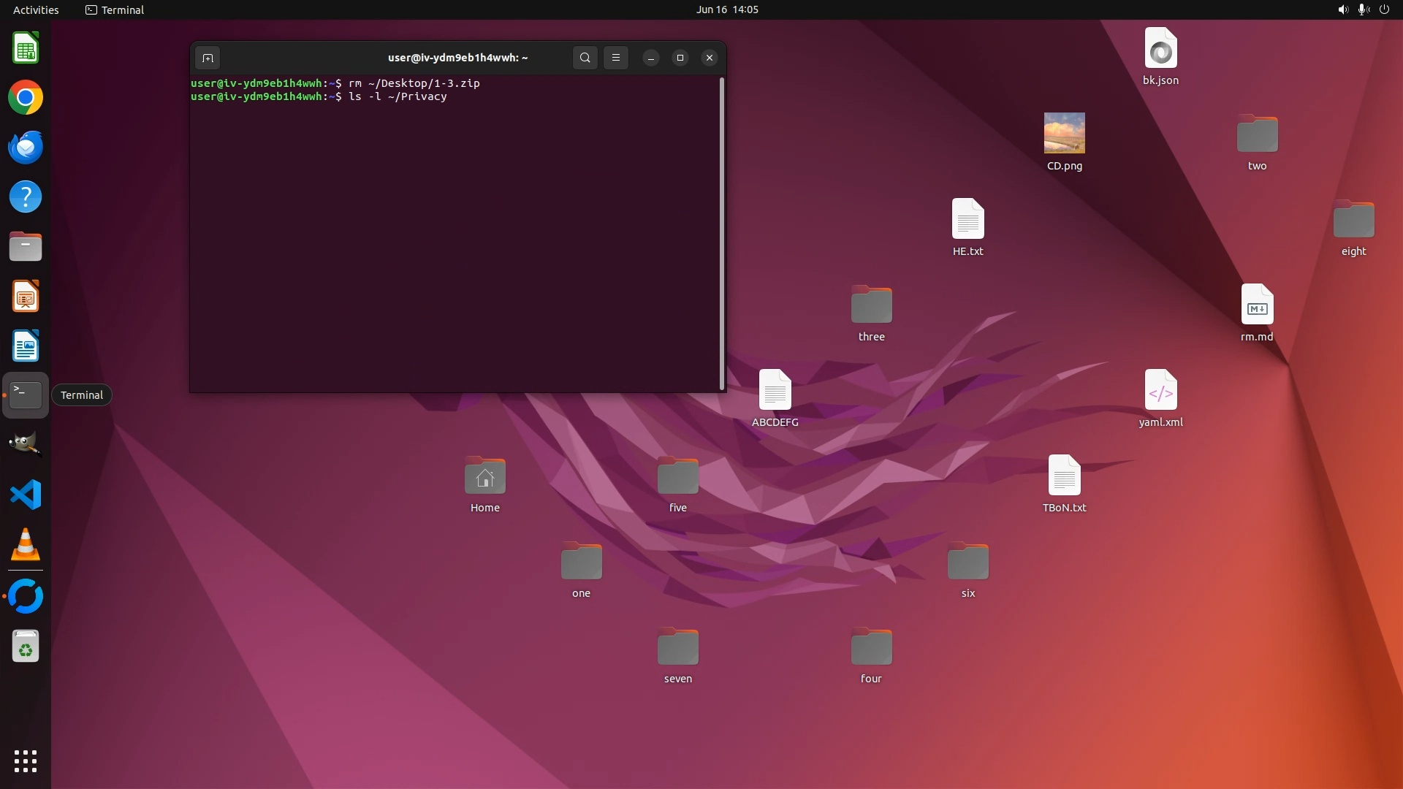Click the volume icon in top bar
This screenshot has height=789, width=1403.
click(1343, 9)
